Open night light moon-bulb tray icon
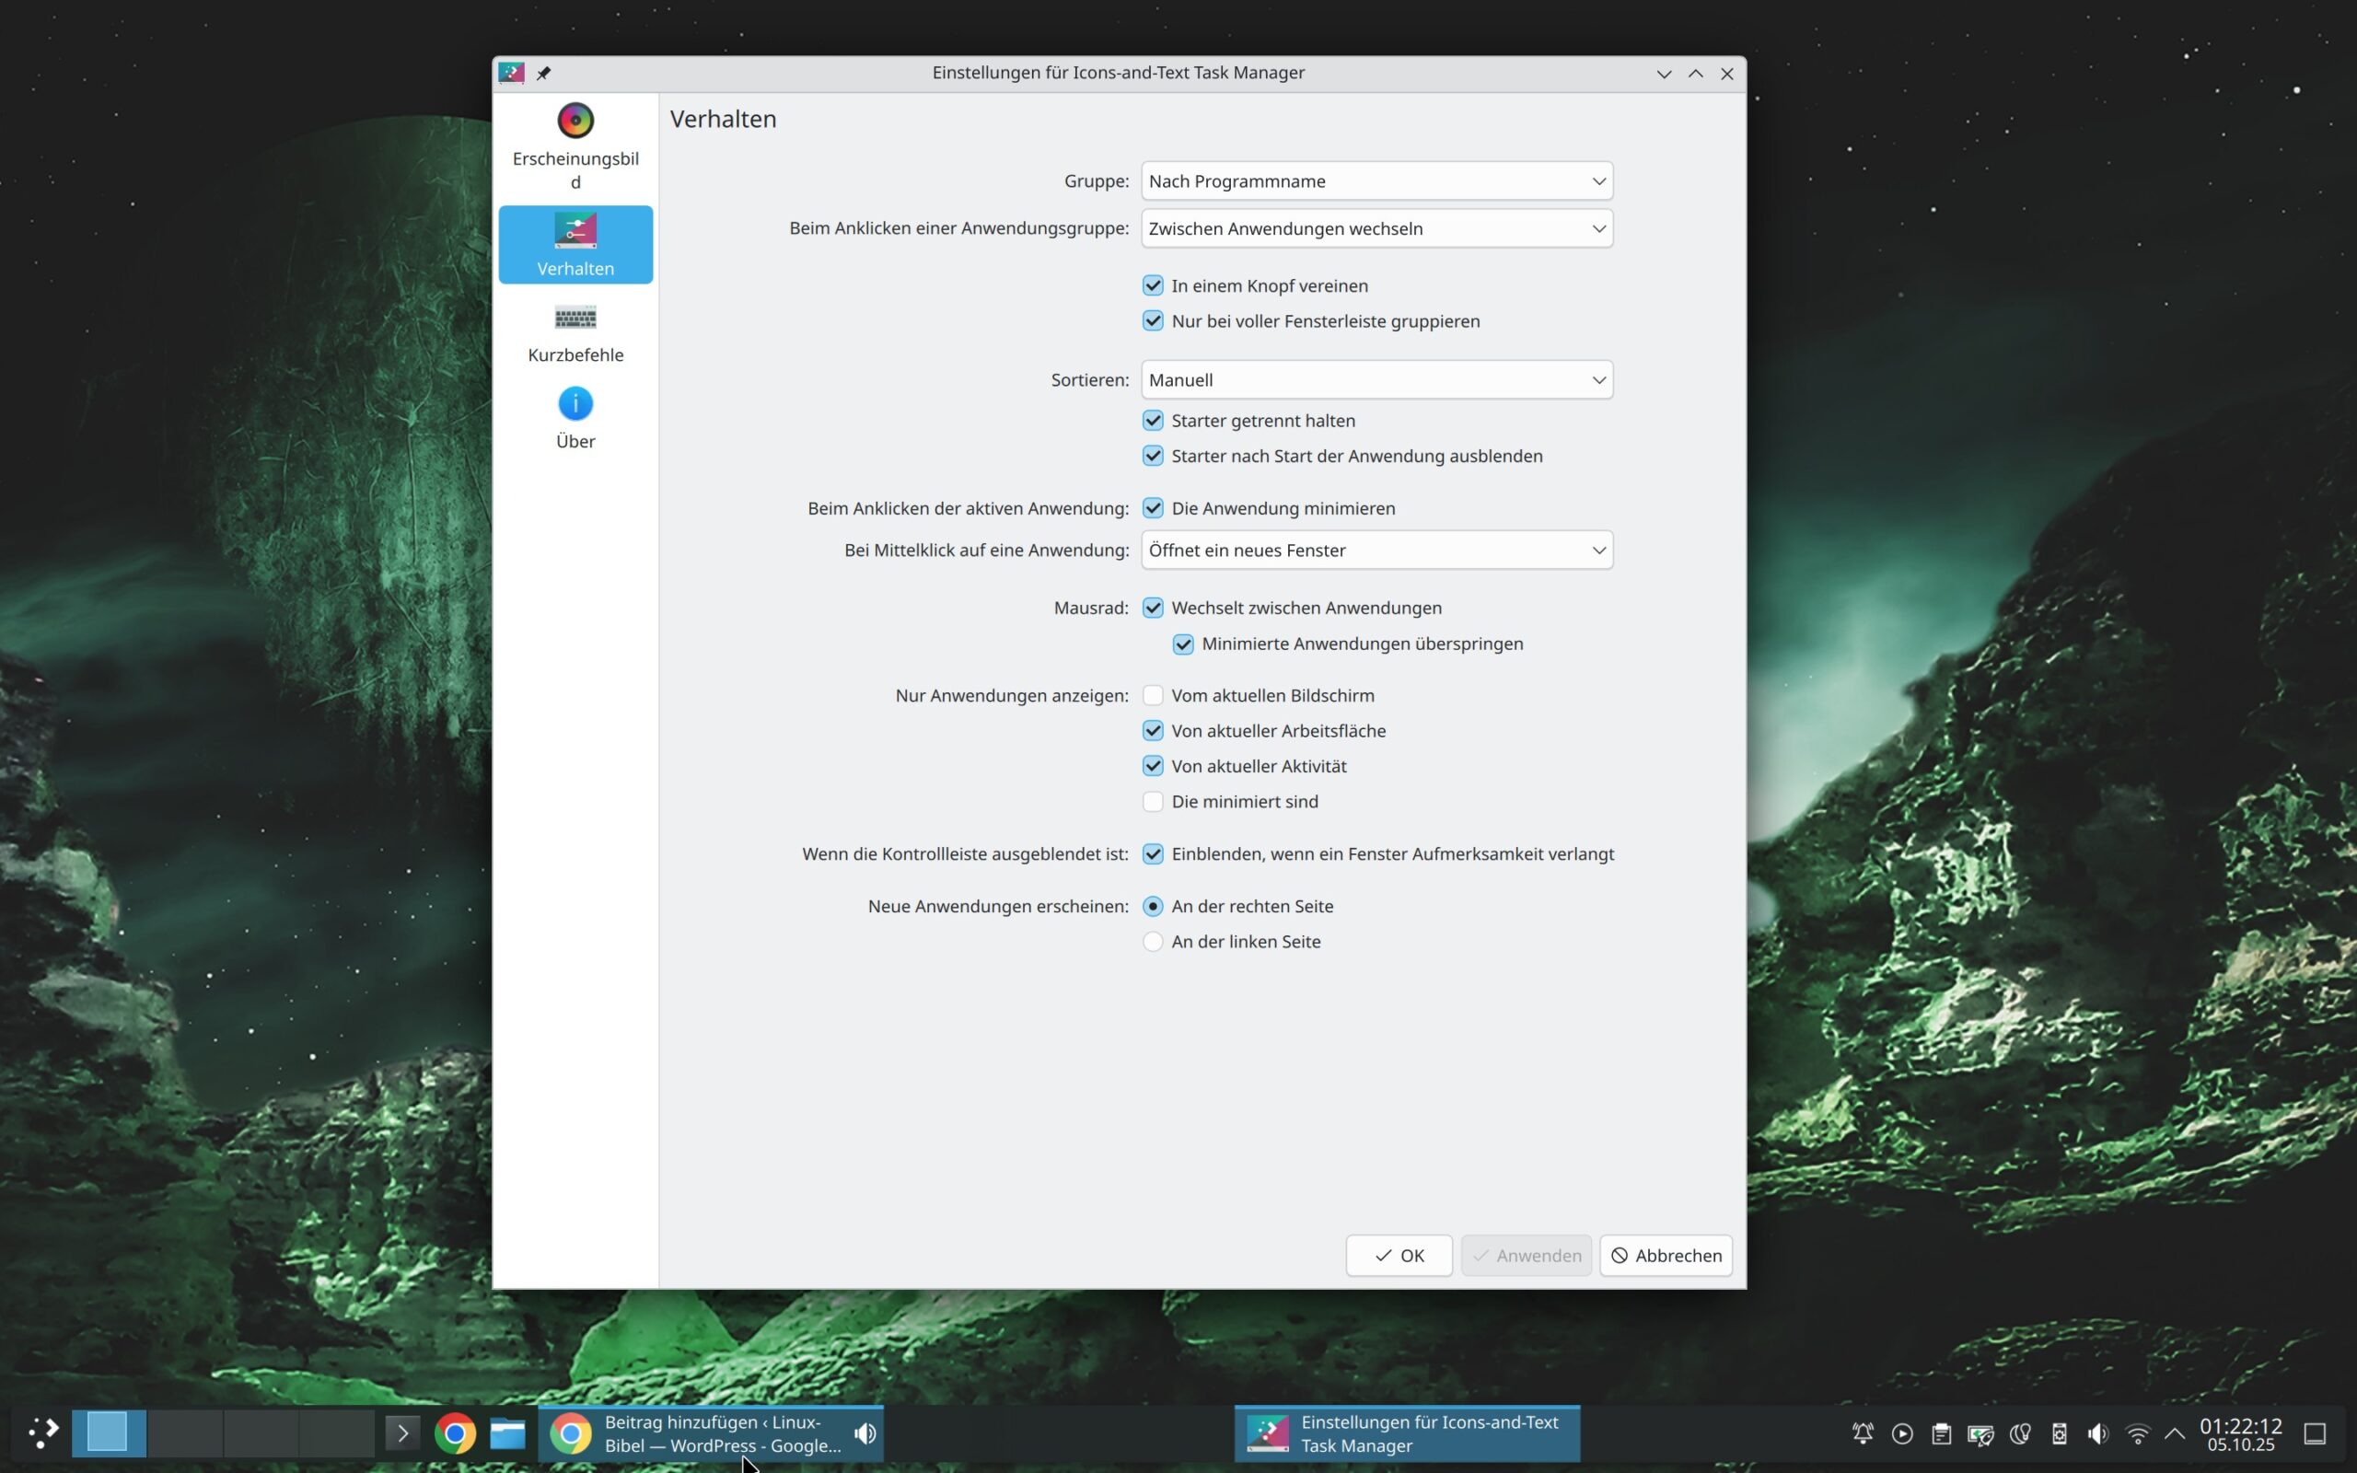 pos(2020,1433)
